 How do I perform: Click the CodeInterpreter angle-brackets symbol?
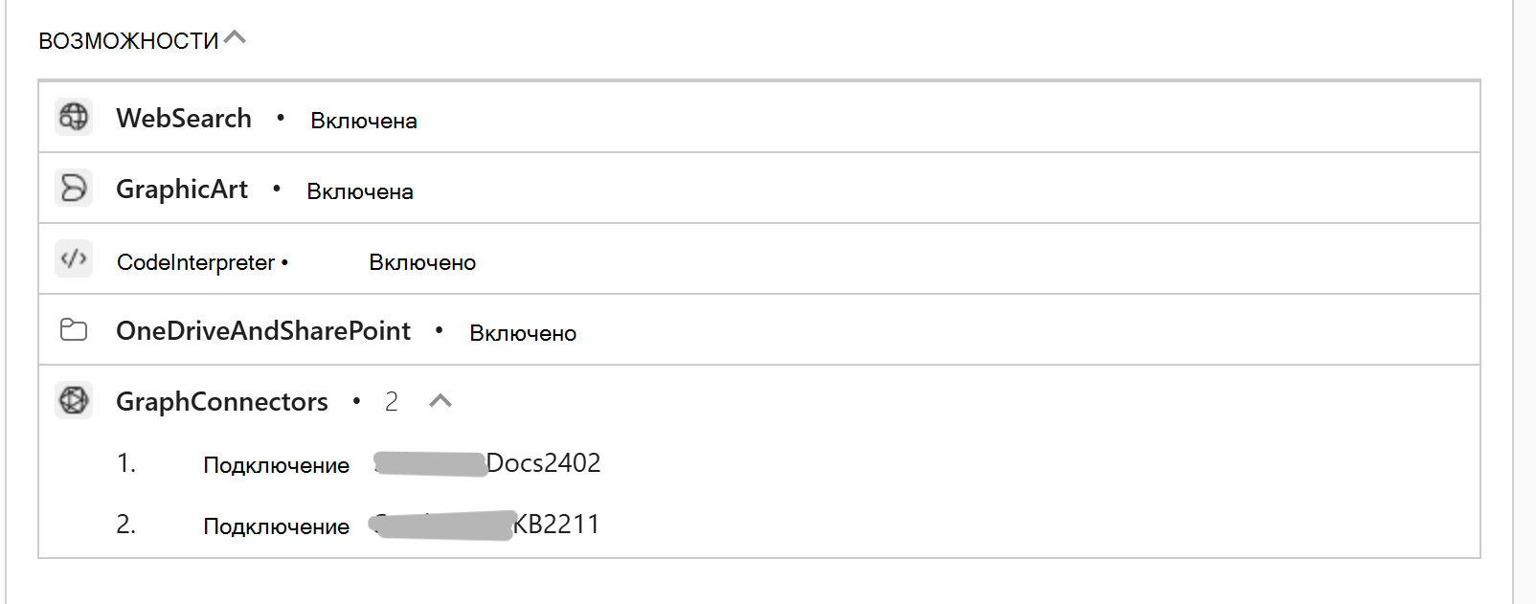tap(73, 258)
